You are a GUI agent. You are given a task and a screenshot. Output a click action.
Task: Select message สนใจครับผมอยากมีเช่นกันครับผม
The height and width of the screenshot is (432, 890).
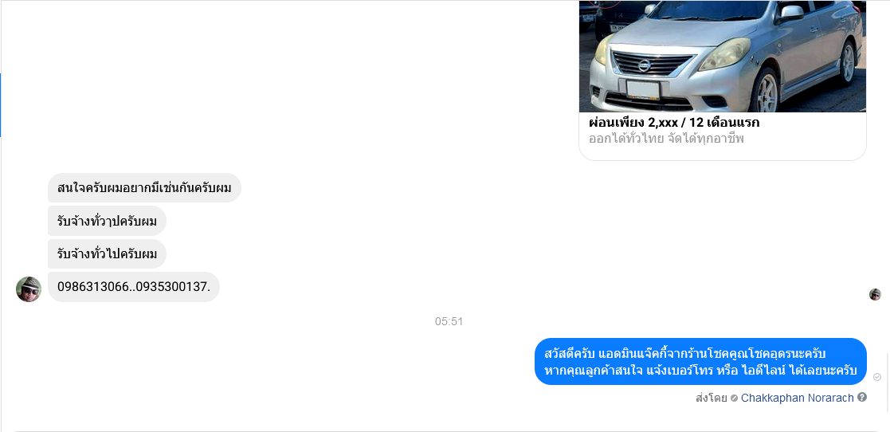(144, 188)
